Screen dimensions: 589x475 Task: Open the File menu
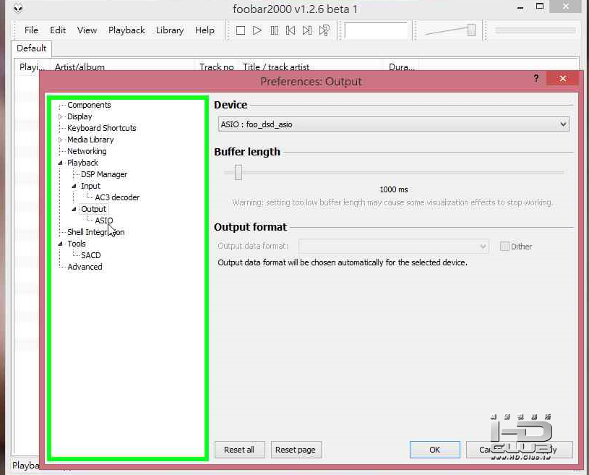(x=31, y=30)
